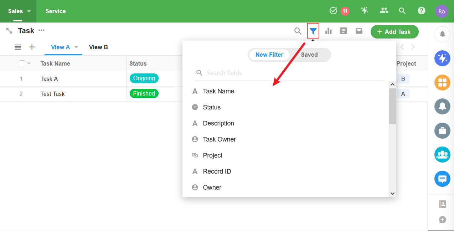Open the View A dropdown arrow

[x=76, y=47]
